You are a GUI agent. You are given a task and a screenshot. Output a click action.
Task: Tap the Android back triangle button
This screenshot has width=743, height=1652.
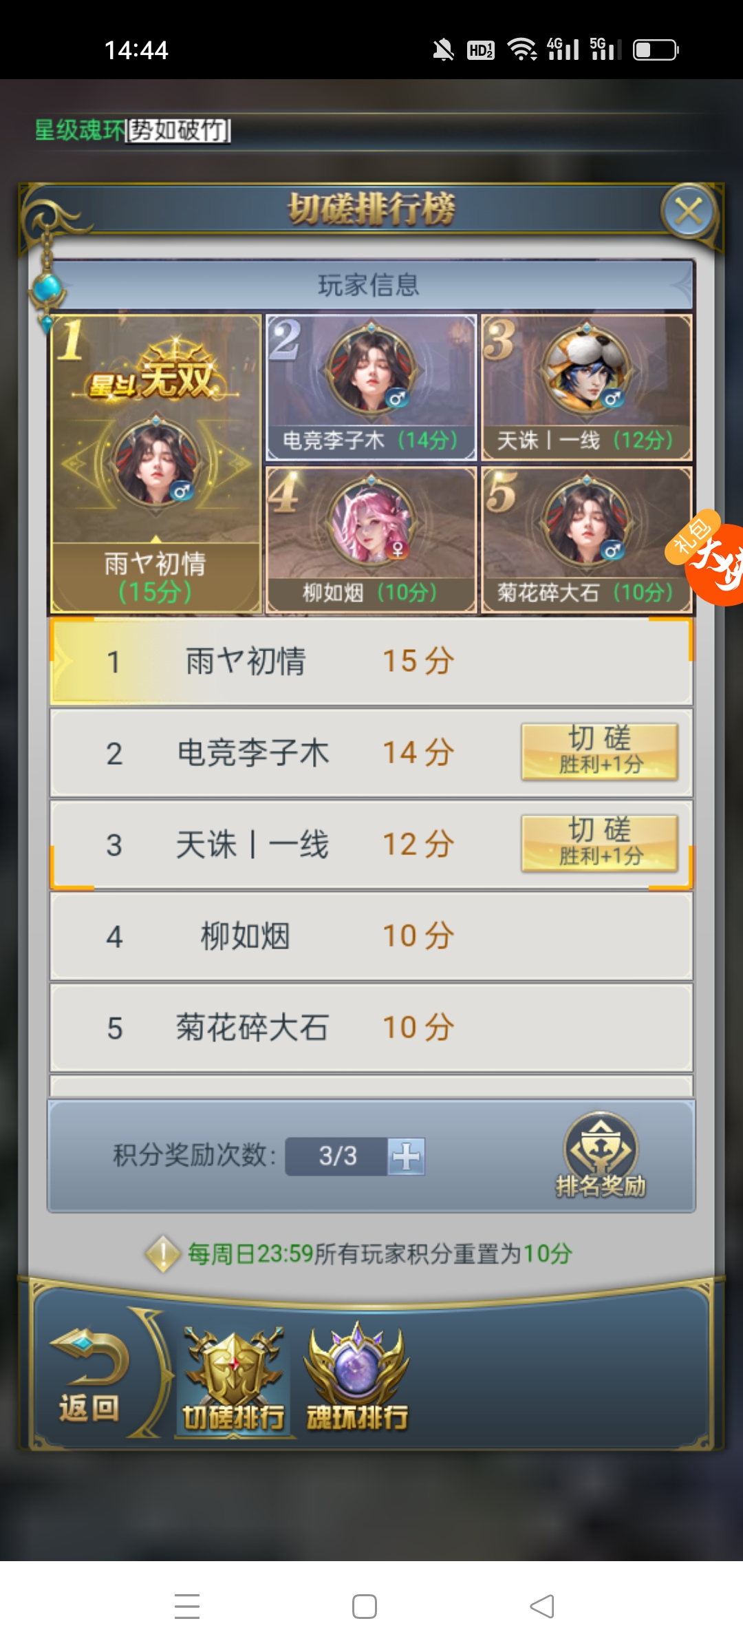(542, 1607)
